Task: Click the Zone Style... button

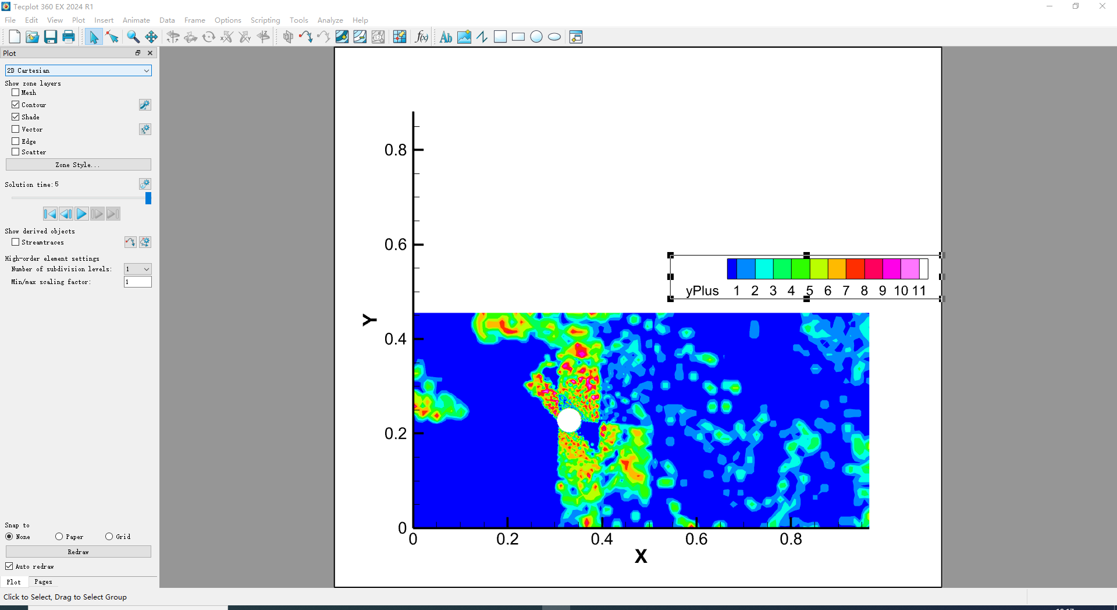Action: point(78,165)
